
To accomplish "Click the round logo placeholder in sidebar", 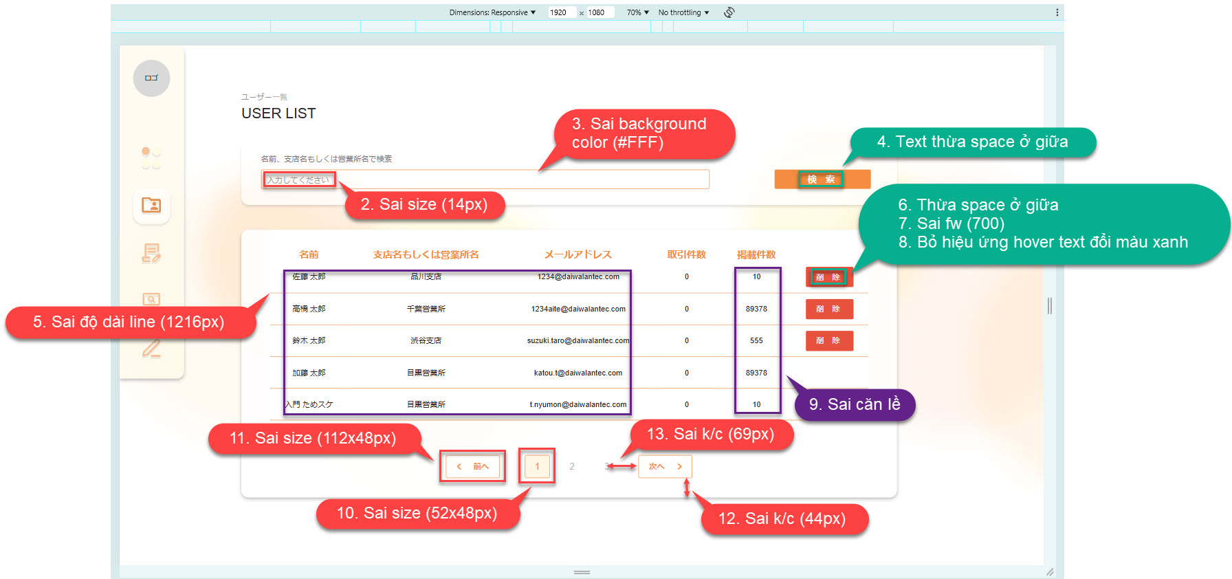I will [x=151, y=78].
